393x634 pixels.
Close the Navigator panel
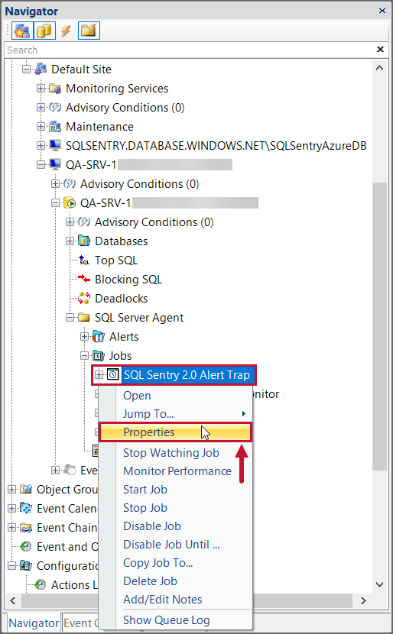tap(382, 11)
